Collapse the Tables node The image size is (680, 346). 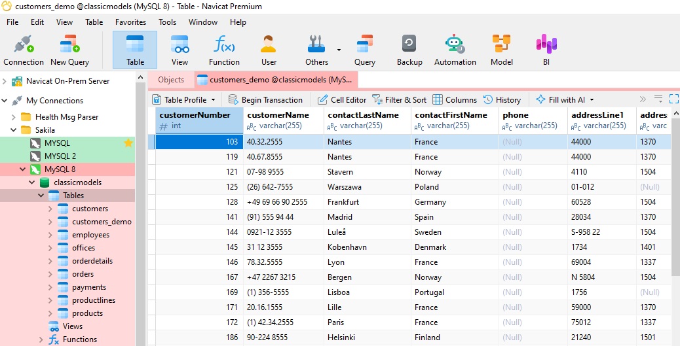click(x=41, y=196)
